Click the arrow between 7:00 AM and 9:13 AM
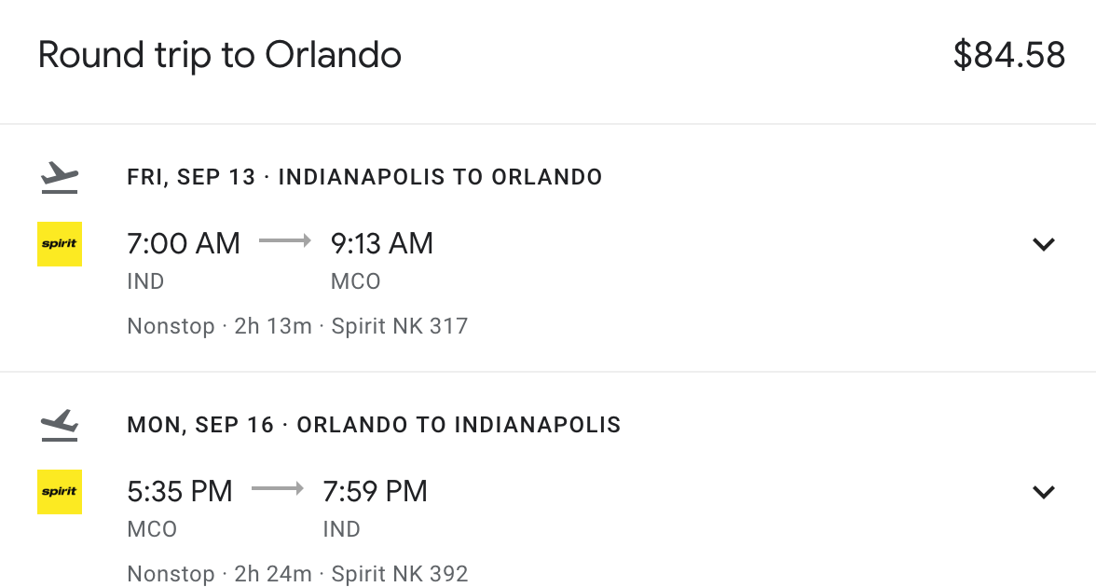The height and width of the screenshot is (587, 1096). (285, 241)
